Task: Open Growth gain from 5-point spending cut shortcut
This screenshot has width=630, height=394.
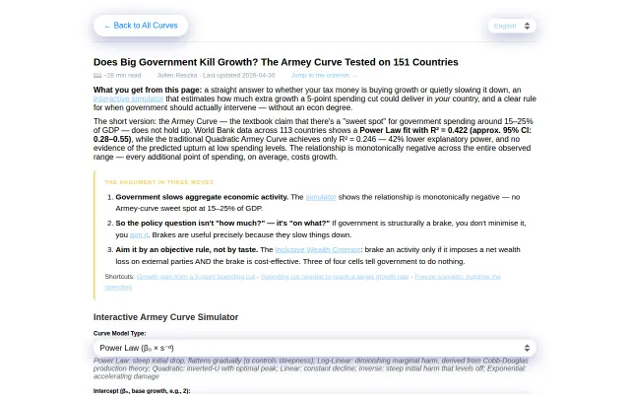Action: [196, 277]
